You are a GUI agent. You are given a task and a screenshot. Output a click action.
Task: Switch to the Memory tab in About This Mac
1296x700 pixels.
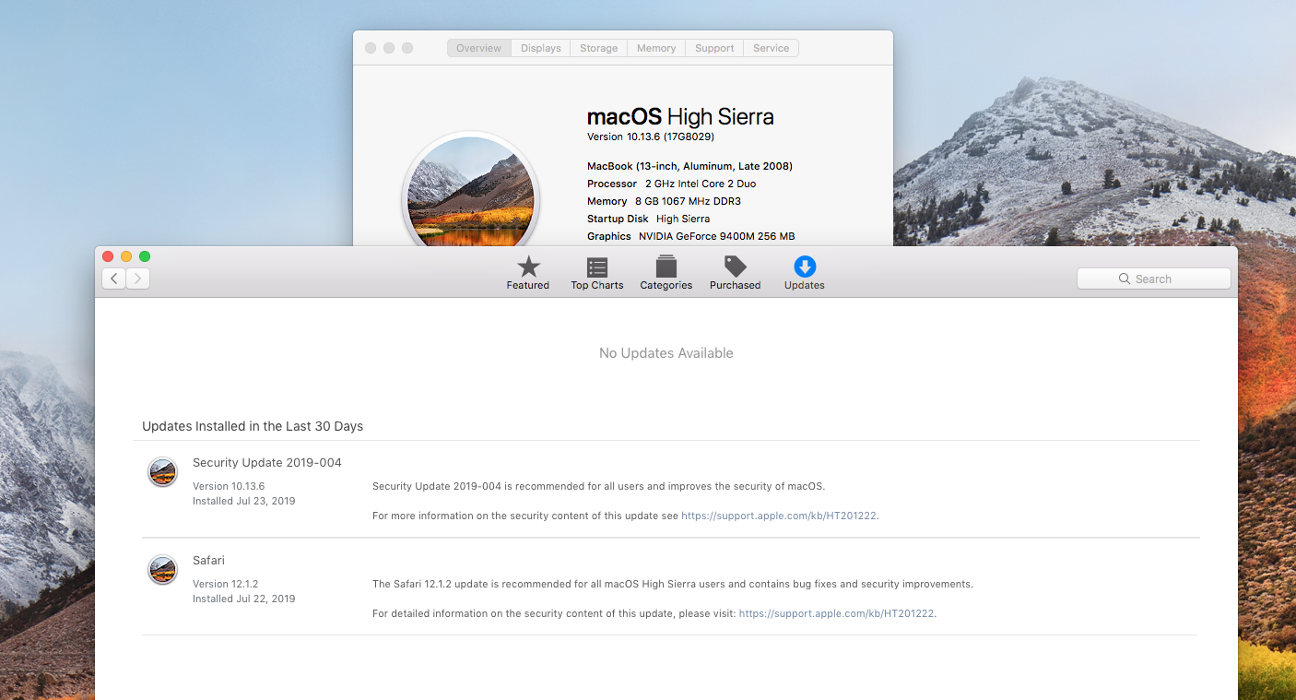click(656, 48)
